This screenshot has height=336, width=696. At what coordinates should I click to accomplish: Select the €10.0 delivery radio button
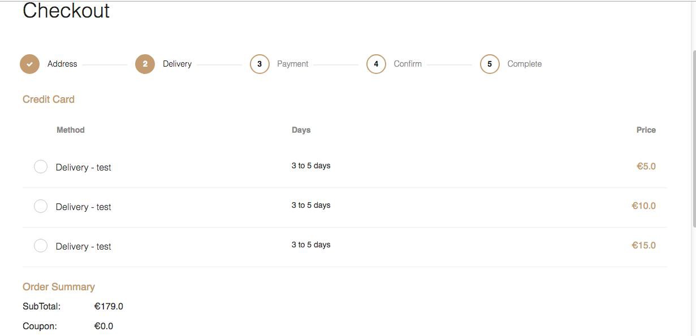click(x=41, y=206)
